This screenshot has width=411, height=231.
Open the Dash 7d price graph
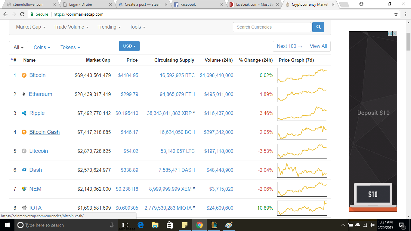pos(302,170)
